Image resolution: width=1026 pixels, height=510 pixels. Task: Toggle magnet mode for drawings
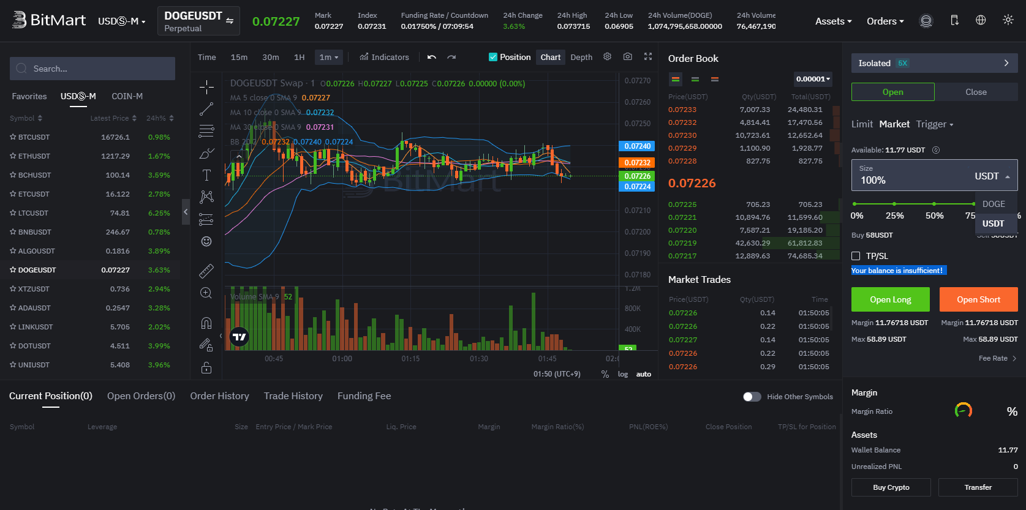coord(206,323)
